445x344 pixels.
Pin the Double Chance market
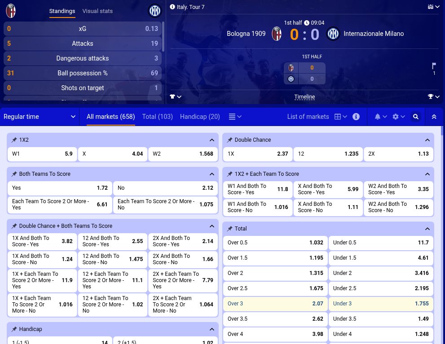229,139
